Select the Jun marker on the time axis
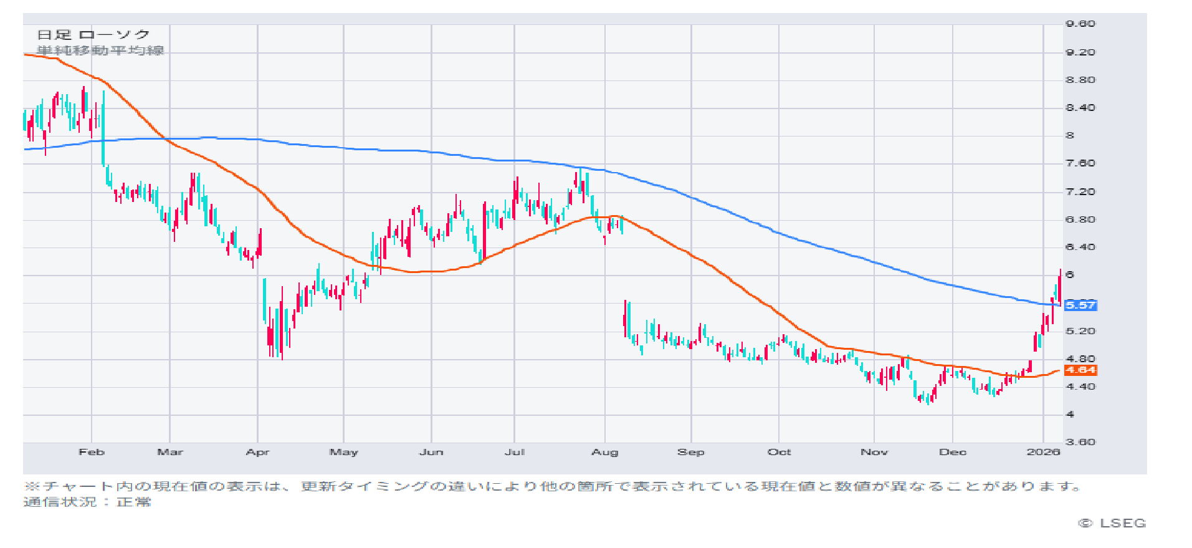1192x548 pixels. tap(431, 452)
